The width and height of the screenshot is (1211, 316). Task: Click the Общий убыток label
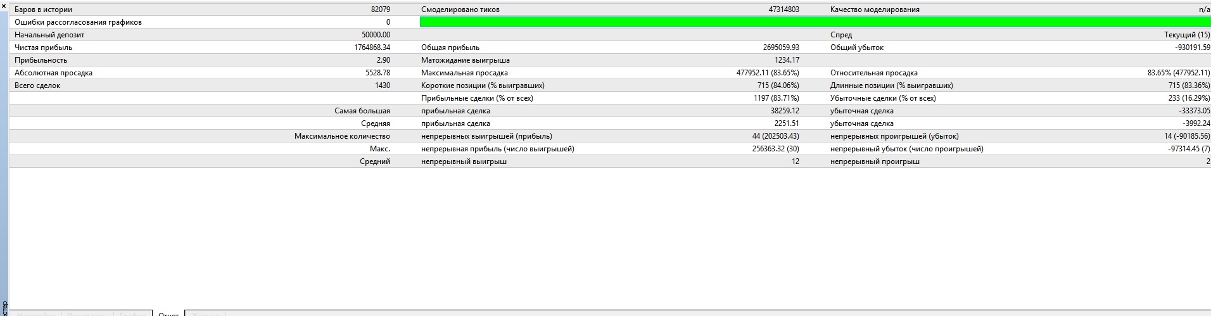click(x=857, y=47)
